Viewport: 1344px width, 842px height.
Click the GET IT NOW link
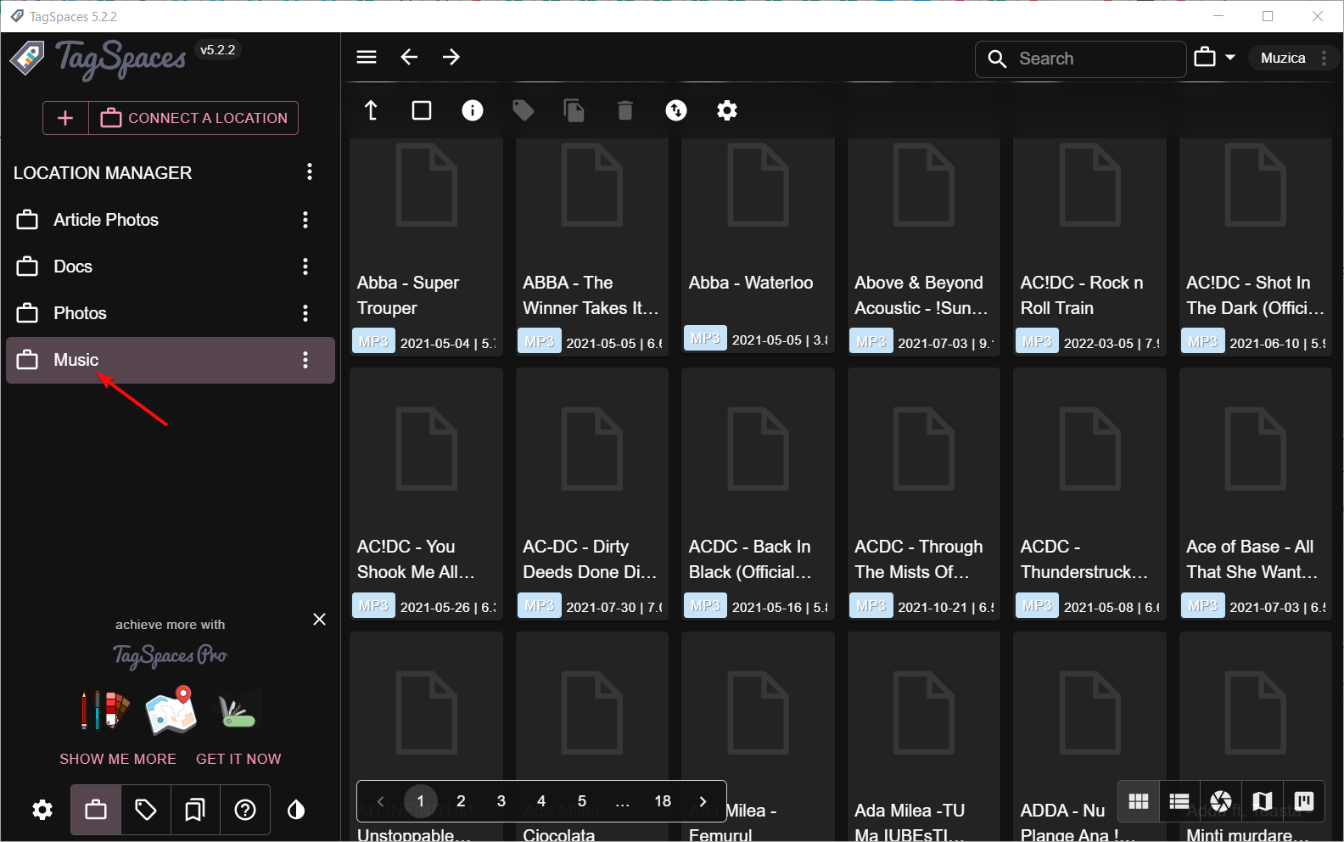pos(238,759)
